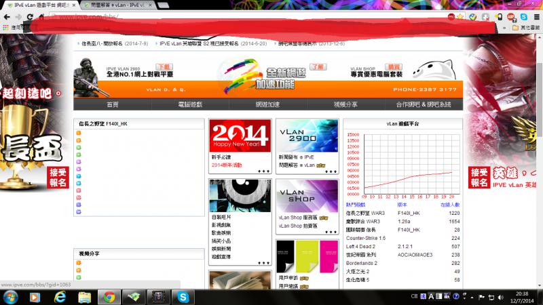543x305 pixels.
Task: Open the first nav item (home)
Action: [113, 104]
